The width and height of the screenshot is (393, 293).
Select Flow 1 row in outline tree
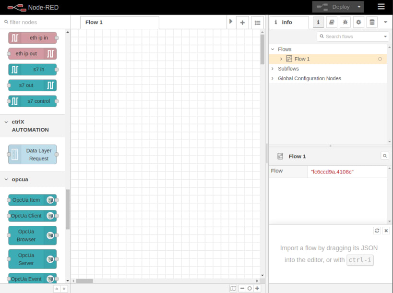(x=328, y=59)
